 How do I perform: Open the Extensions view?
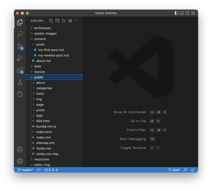[20, 70]
